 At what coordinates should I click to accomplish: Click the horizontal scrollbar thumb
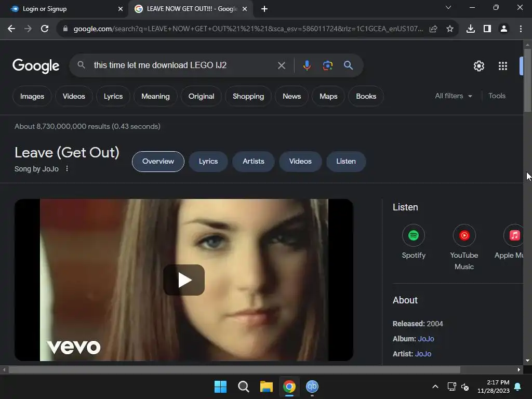(234, 369)
